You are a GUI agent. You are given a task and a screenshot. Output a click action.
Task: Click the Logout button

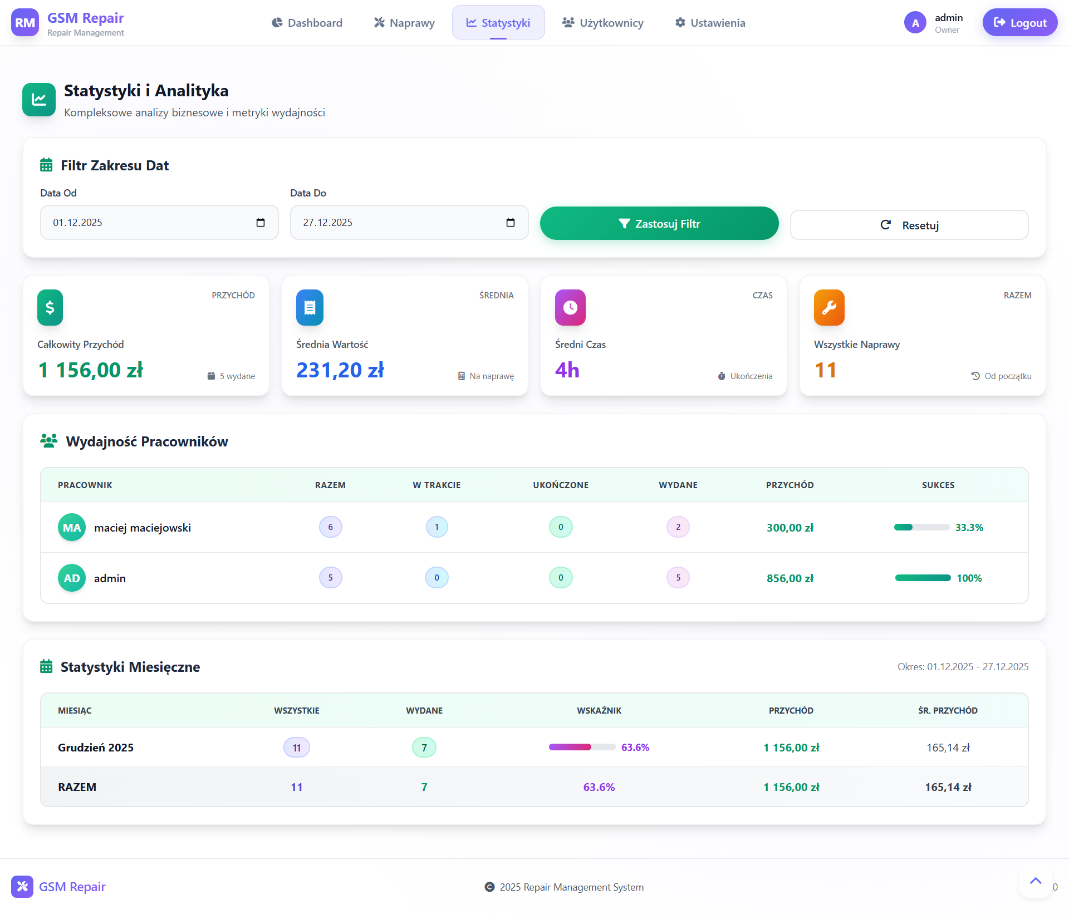1020,23
